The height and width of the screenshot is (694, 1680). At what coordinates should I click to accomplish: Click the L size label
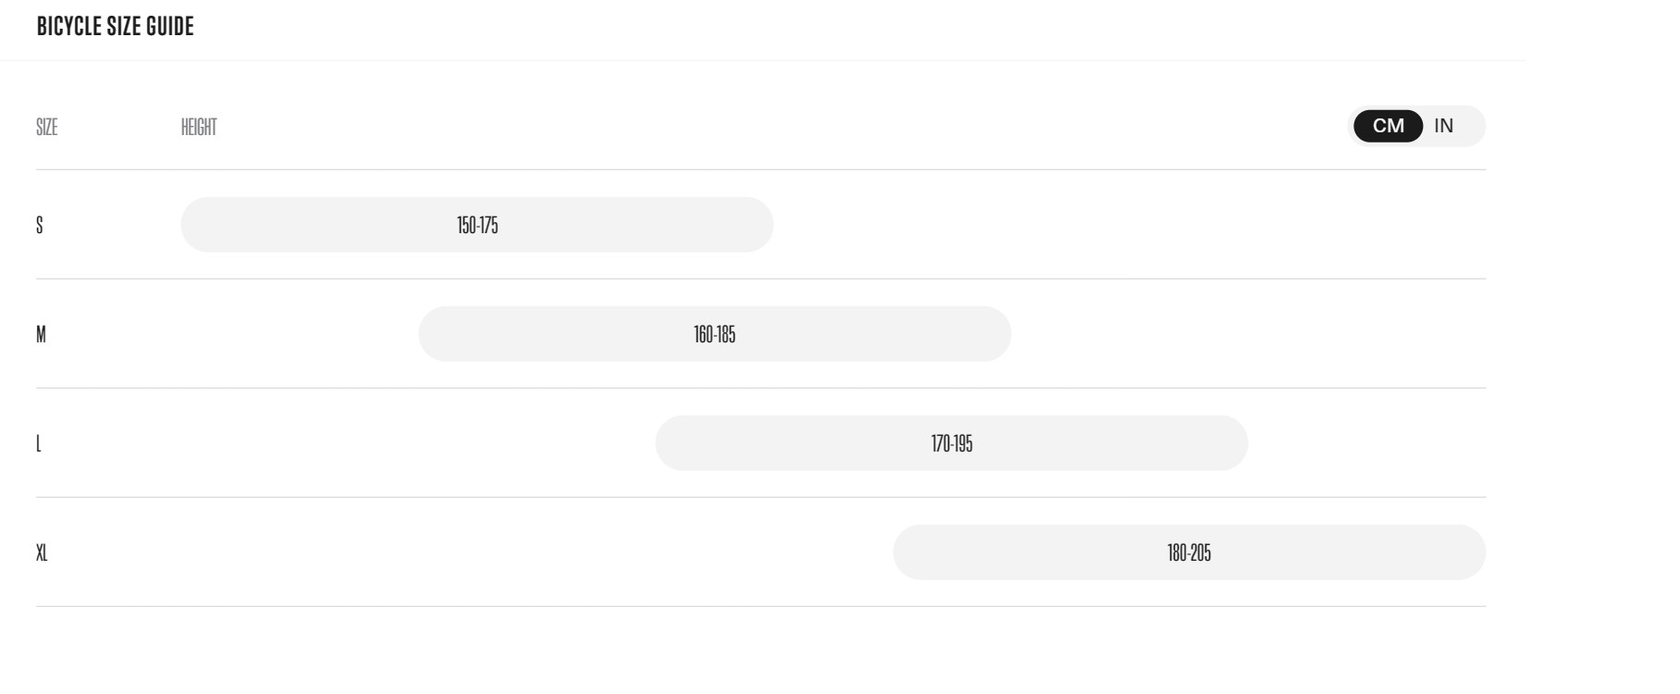[x=39, y=443]
